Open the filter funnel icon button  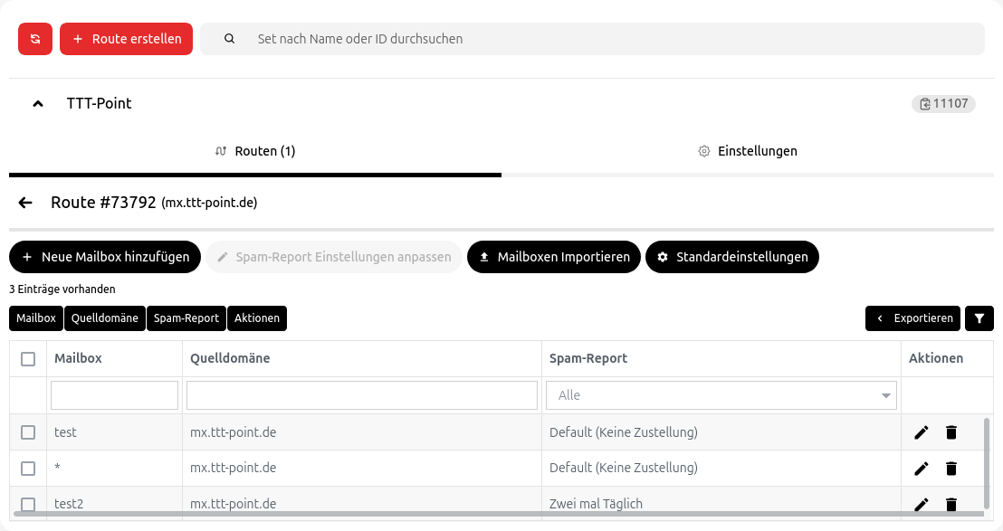979,318
